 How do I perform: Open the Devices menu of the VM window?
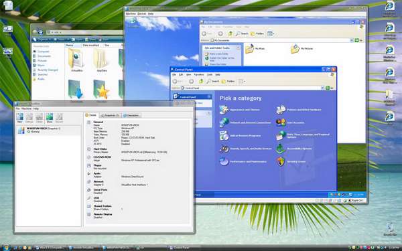point(142,13)
